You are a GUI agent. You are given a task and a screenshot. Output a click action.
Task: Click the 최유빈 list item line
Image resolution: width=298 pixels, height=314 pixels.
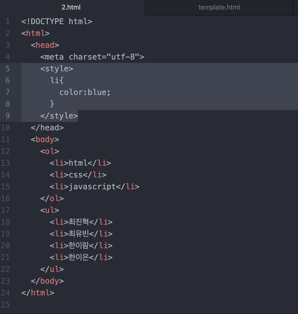(81, 234)
